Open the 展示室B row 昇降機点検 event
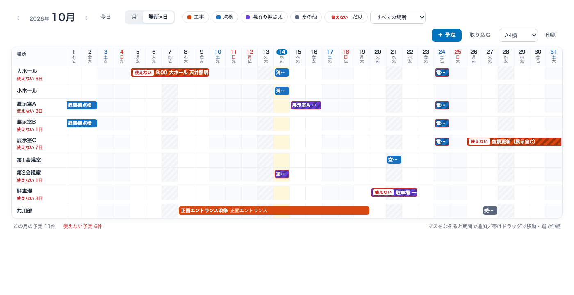The image size is (574, 295). tap(82, 123)
